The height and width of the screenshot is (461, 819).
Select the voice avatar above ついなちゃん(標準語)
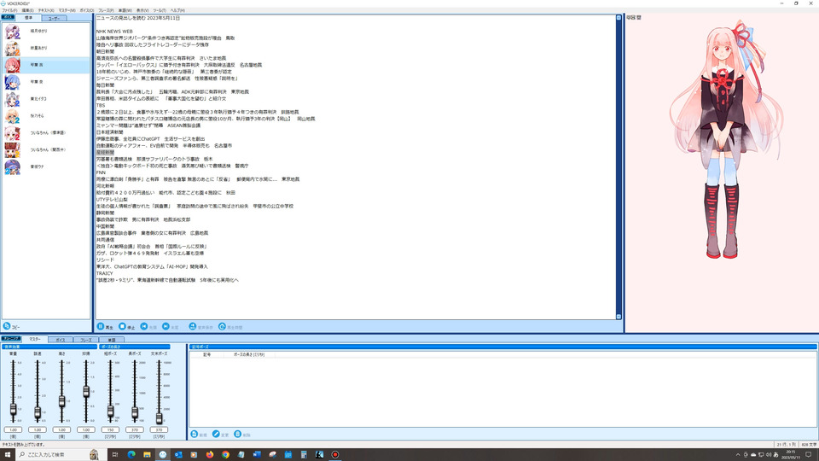click(x=13, y=116)
